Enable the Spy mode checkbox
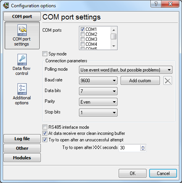The width and height of the screenshot is (182, 183). click(45, 54)
